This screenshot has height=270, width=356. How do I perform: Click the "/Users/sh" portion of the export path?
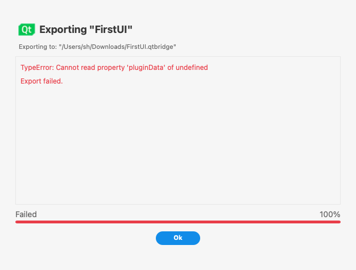pyautogui.click(x=76, y=46)
